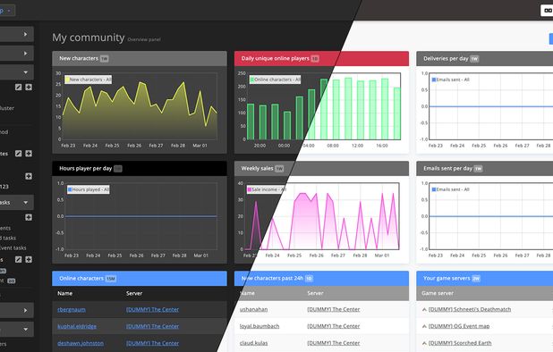Click the 1W badge on Emails sent per day
The width and height of the screenshot is (553, 352).
click(478, 169)
